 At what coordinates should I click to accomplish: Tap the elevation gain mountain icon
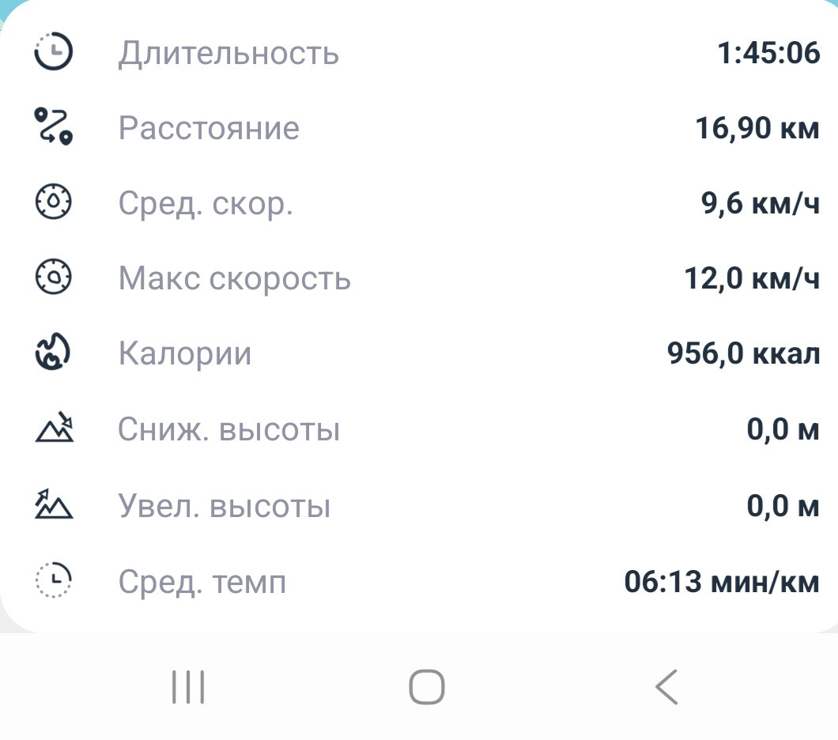[x=54, y=504]
